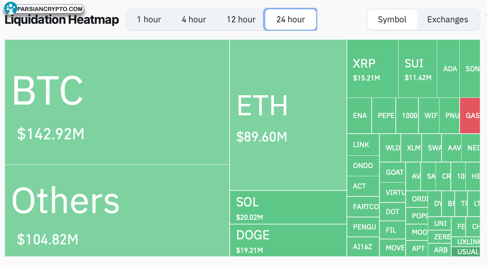Toggle the view to Symbol
Image resolution: width=487 pixels, height=267 pixels.
392,20
